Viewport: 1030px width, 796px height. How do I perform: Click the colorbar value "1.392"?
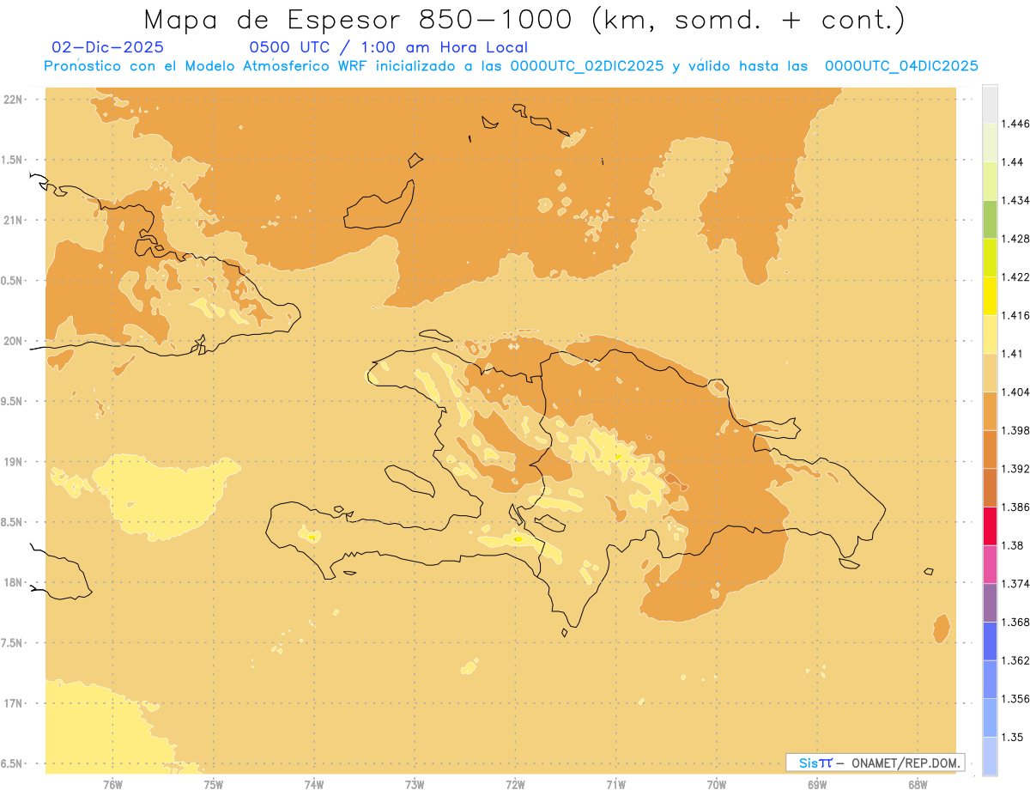(x=1015, y=469)
